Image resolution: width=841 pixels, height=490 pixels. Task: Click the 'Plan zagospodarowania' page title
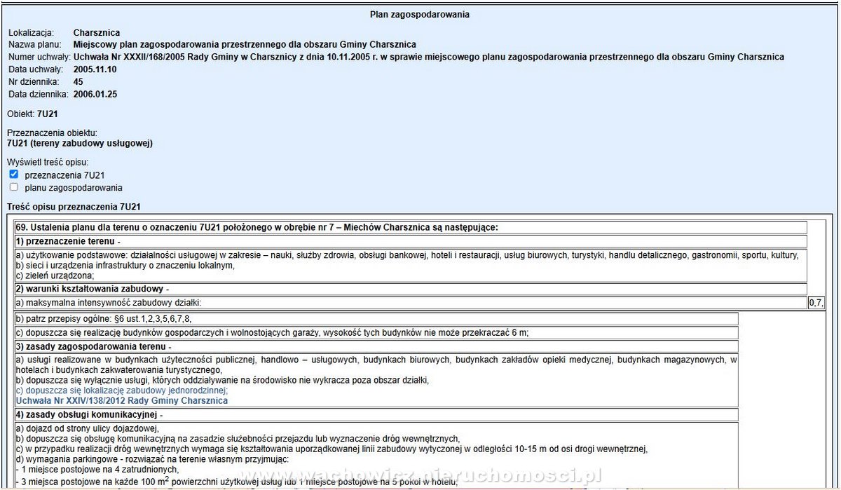point(420,14)
